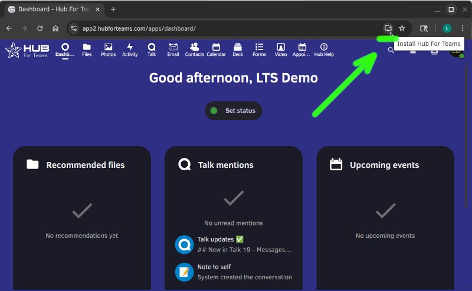
Task: Click the Hub For Teams logo
Action: click(27, 50)
